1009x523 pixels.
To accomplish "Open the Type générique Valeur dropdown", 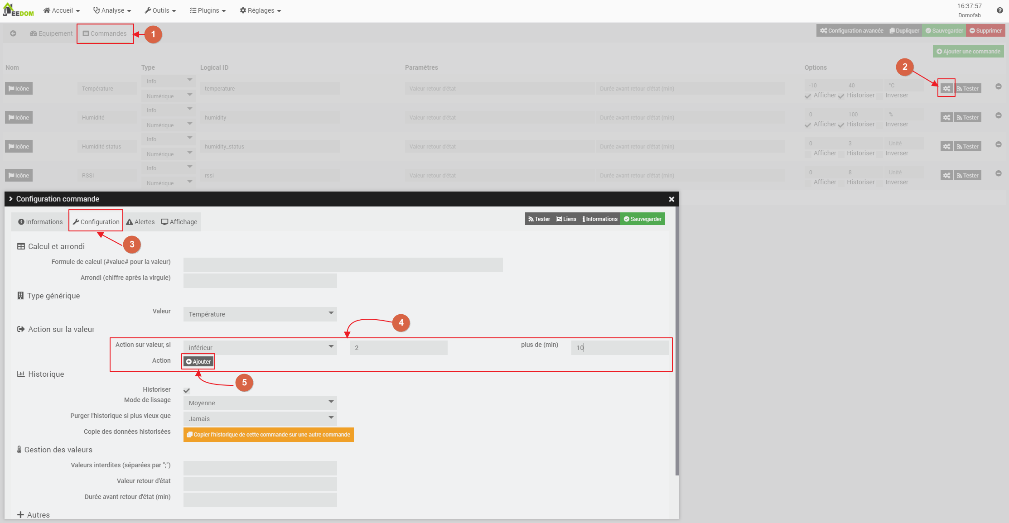I will (x=260, y=314).
